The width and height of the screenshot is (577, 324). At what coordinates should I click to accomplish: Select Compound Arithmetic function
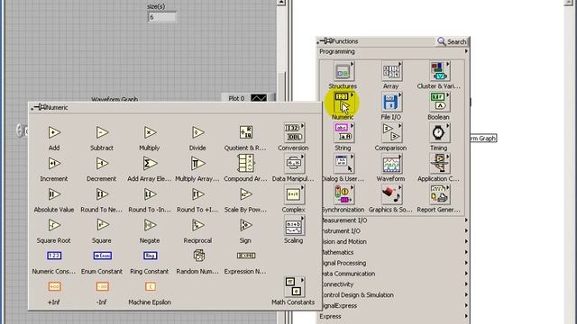[x=245, y=164]
